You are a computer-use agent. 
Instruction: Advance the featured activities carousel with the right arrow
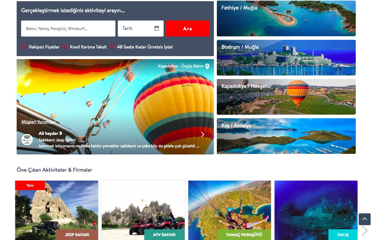pos(365,230)
